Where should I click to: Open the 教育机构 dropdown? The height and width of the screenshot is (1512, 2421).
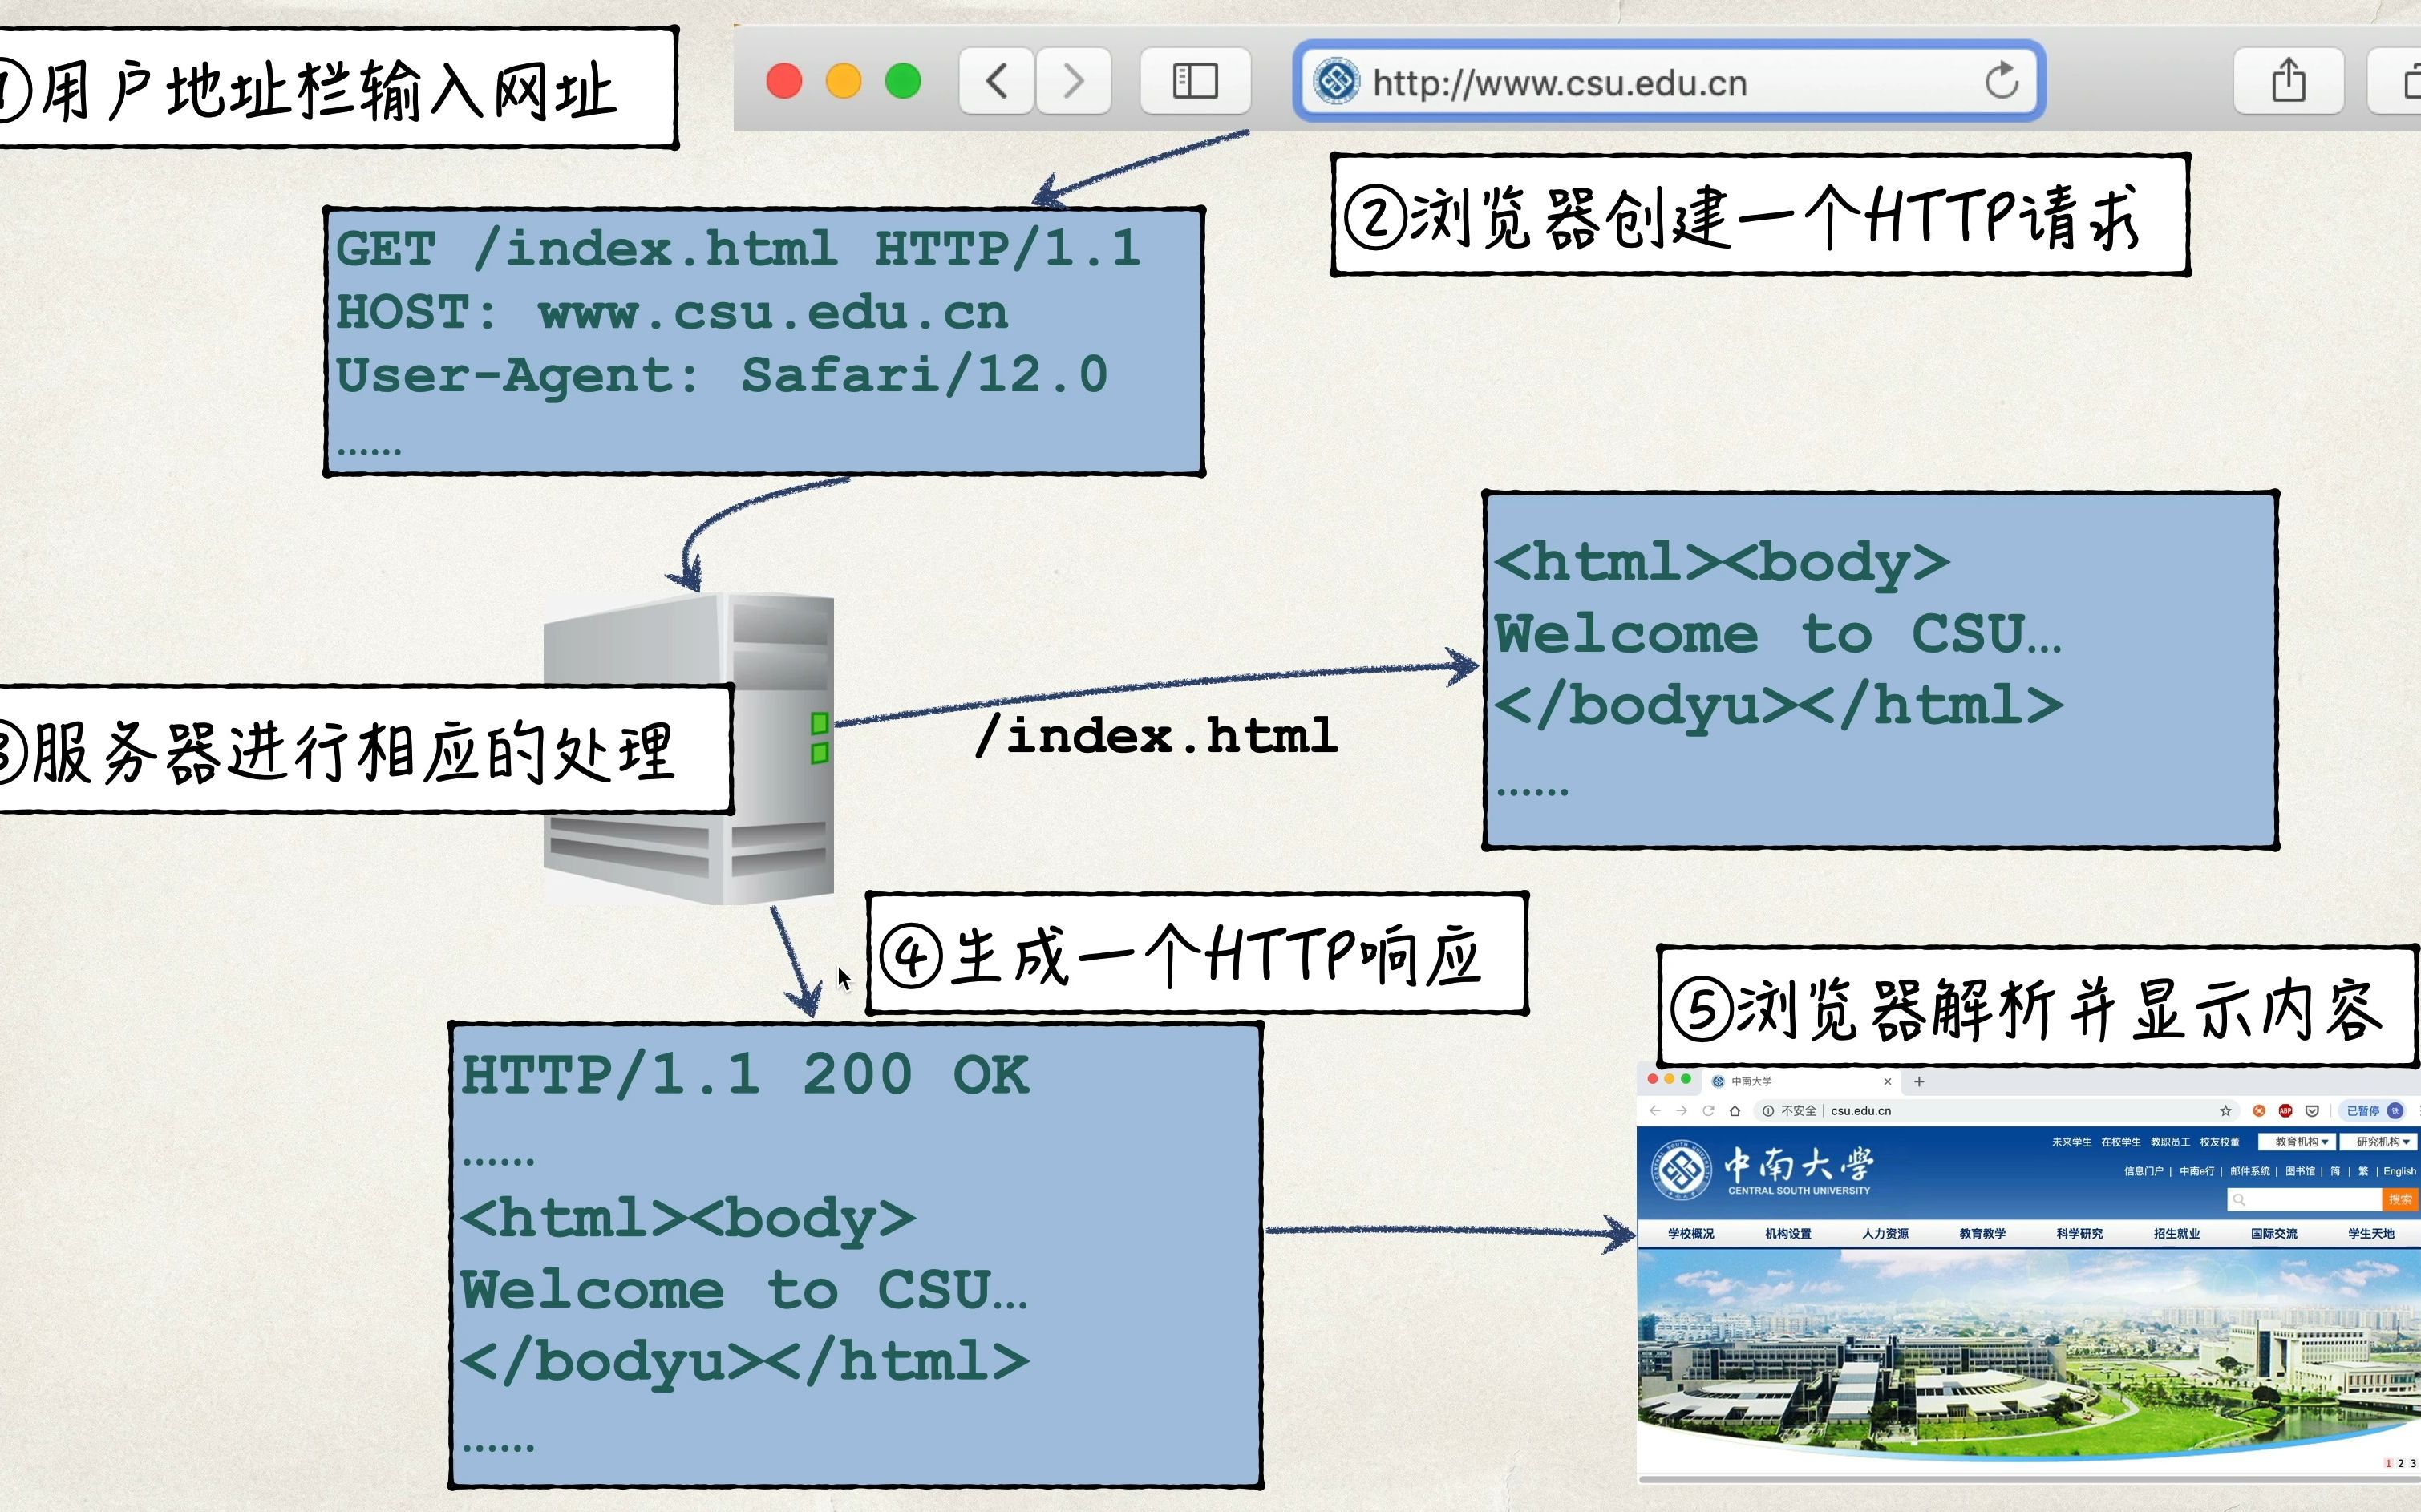click(2297, 1141)
